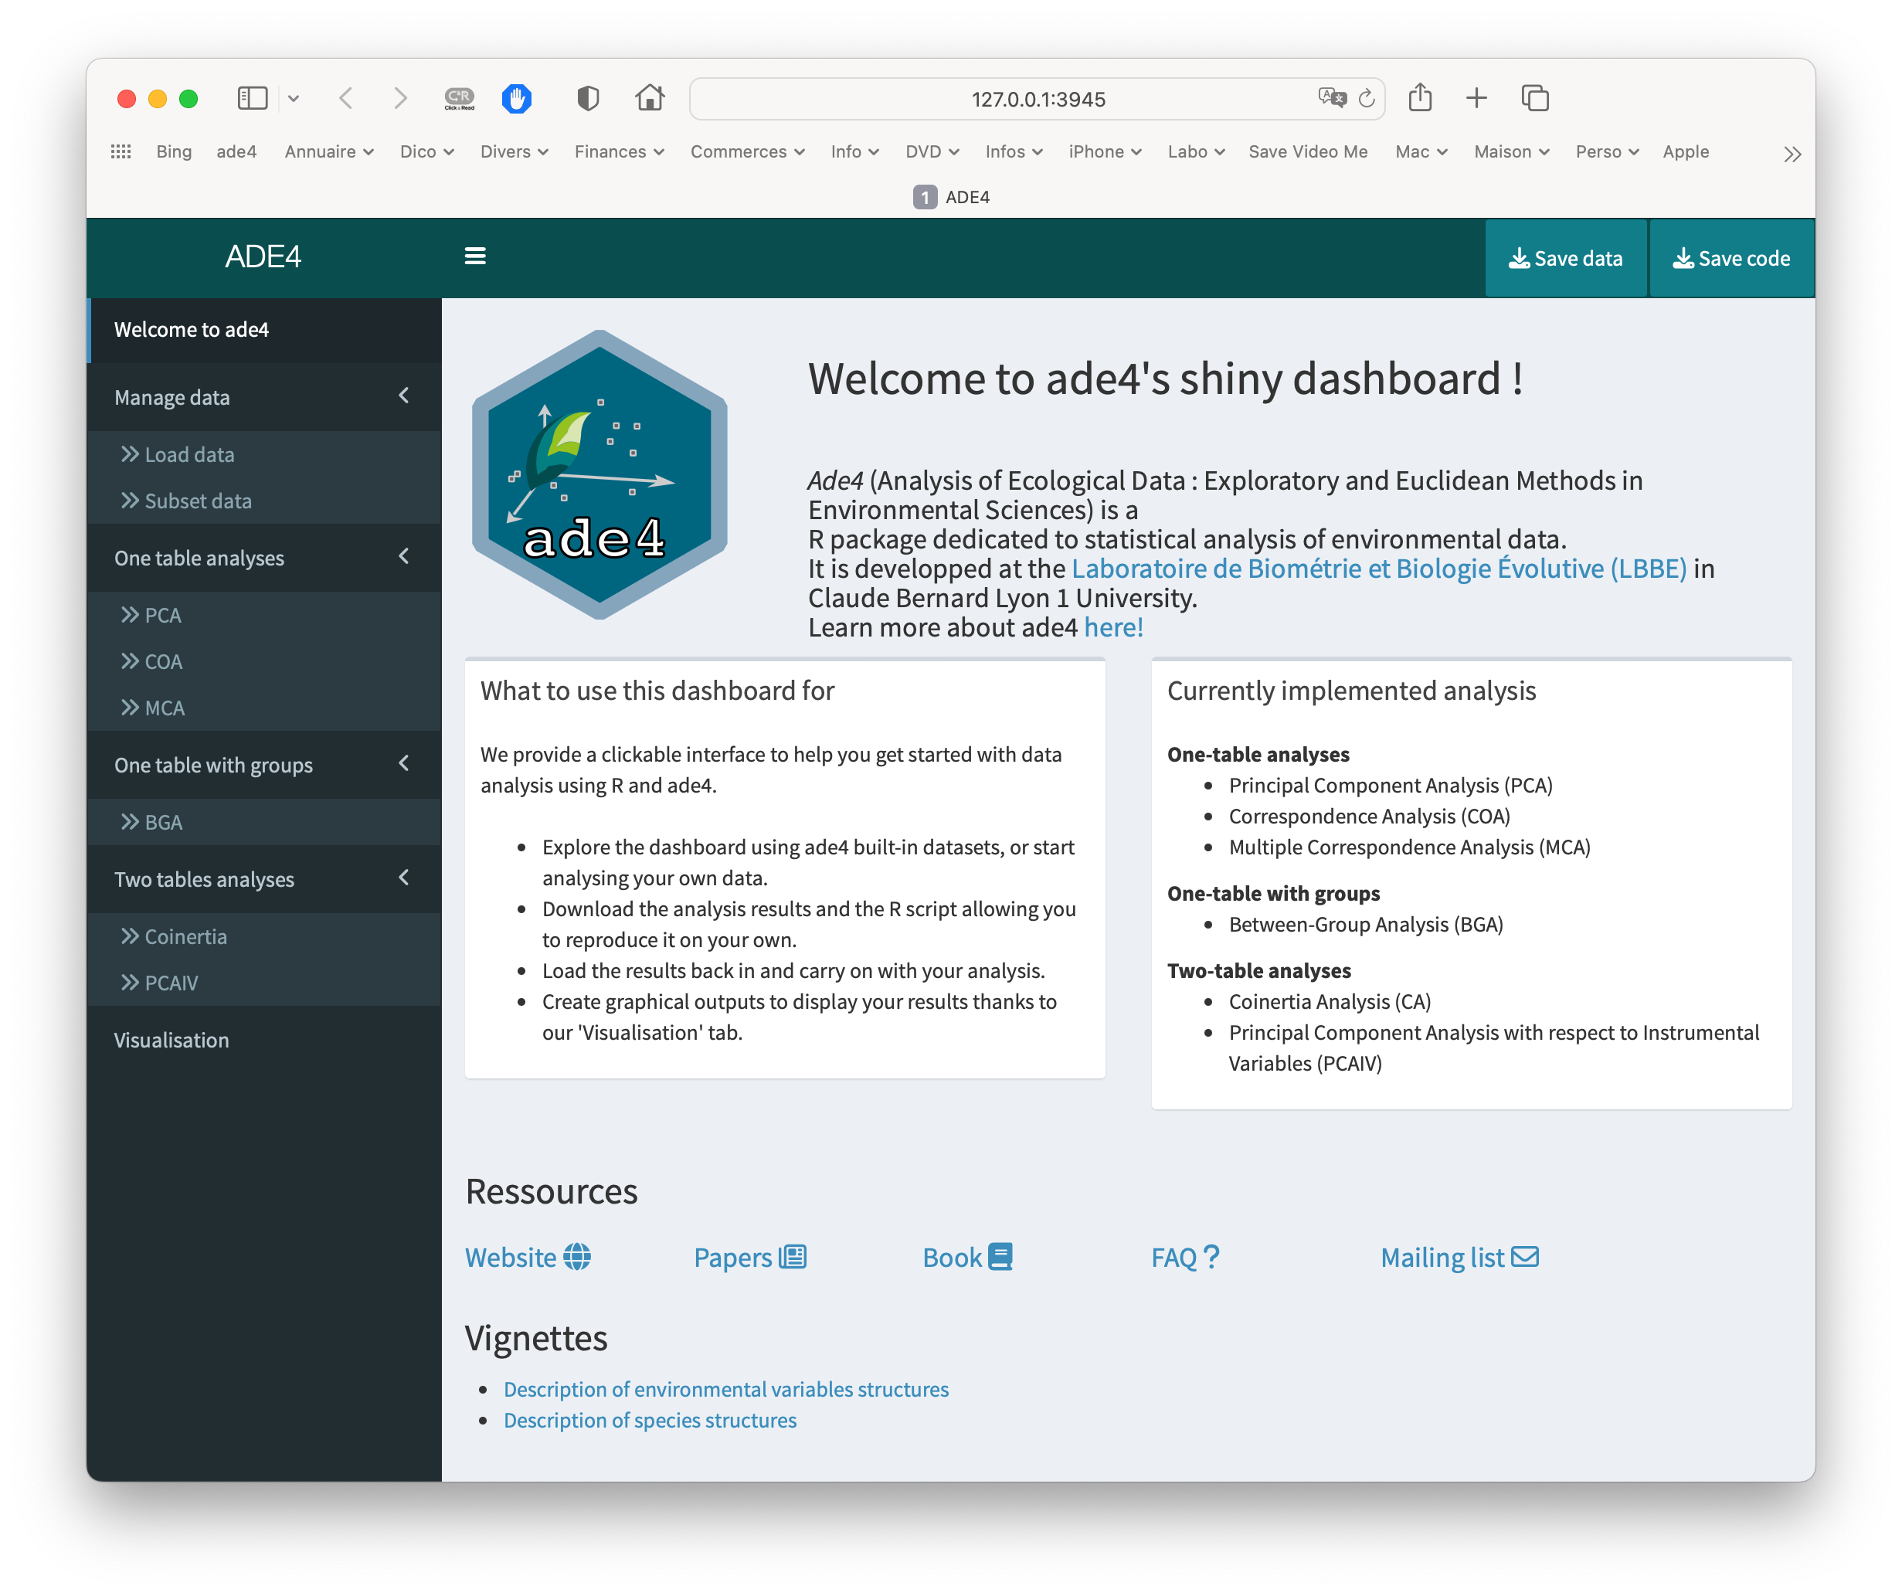The image size is (1902, 1596).
Task: Show Safari sidebar panel icon
Action: coord(252,98)
